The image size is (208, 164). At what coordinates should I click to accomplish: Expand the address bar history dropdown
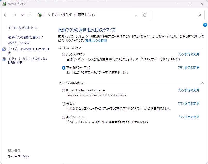136,15
